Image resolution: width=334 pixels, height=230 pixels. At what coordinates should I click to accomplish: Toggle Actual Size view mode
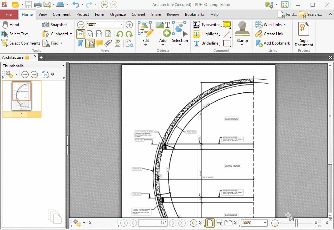(x=80, y=34)
